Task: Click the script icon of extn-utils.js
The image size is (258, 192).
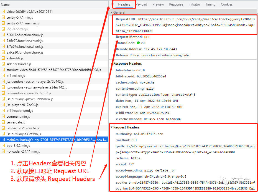Action: click(x=3, y=58)
